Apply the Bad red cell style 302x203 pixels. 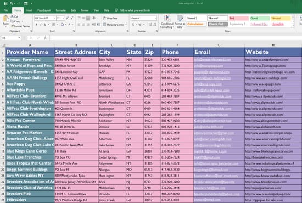(239, 18)
